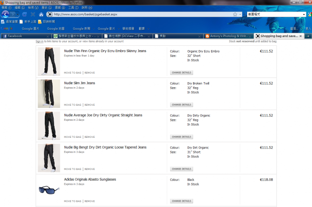Open the 書籤 (B) menu
The height and width of the screenshot is (207, 312).
60,8
